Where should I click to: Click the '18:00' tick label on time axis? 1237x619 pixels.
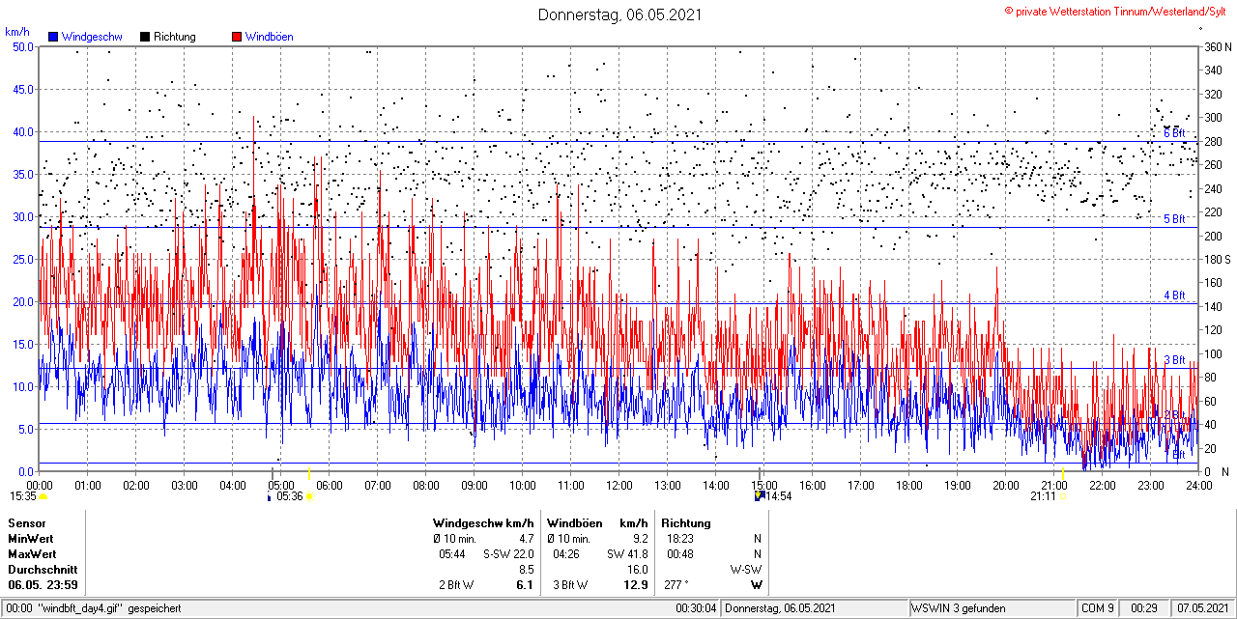click(909, 485)
